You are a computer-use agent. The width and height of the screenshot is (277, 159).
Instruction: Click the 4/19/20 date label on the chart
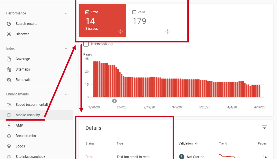[x=260, y=107]
